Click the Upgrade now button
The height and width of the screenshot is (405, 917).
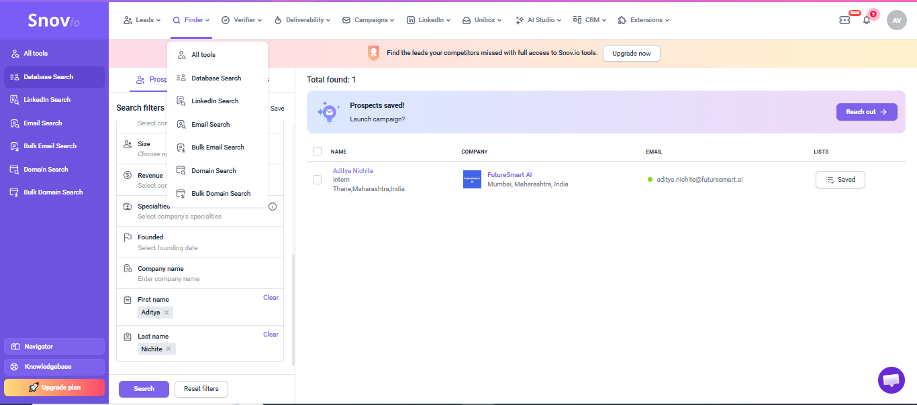click(631, 53)
